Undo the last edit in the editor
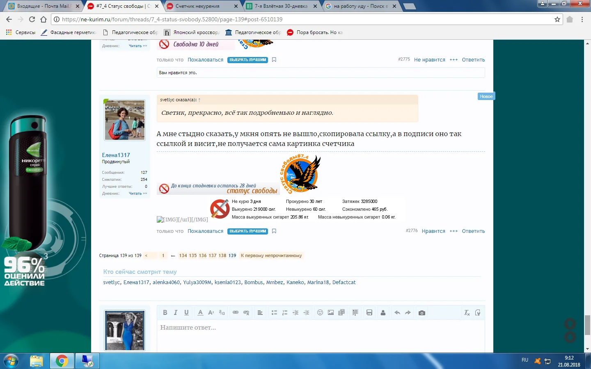This screenshot has height=369, width=591. 397,312
